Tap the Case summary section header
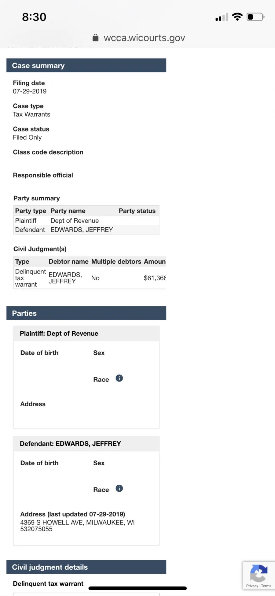Viewport: 275px width, 596px height. point(86,65)
